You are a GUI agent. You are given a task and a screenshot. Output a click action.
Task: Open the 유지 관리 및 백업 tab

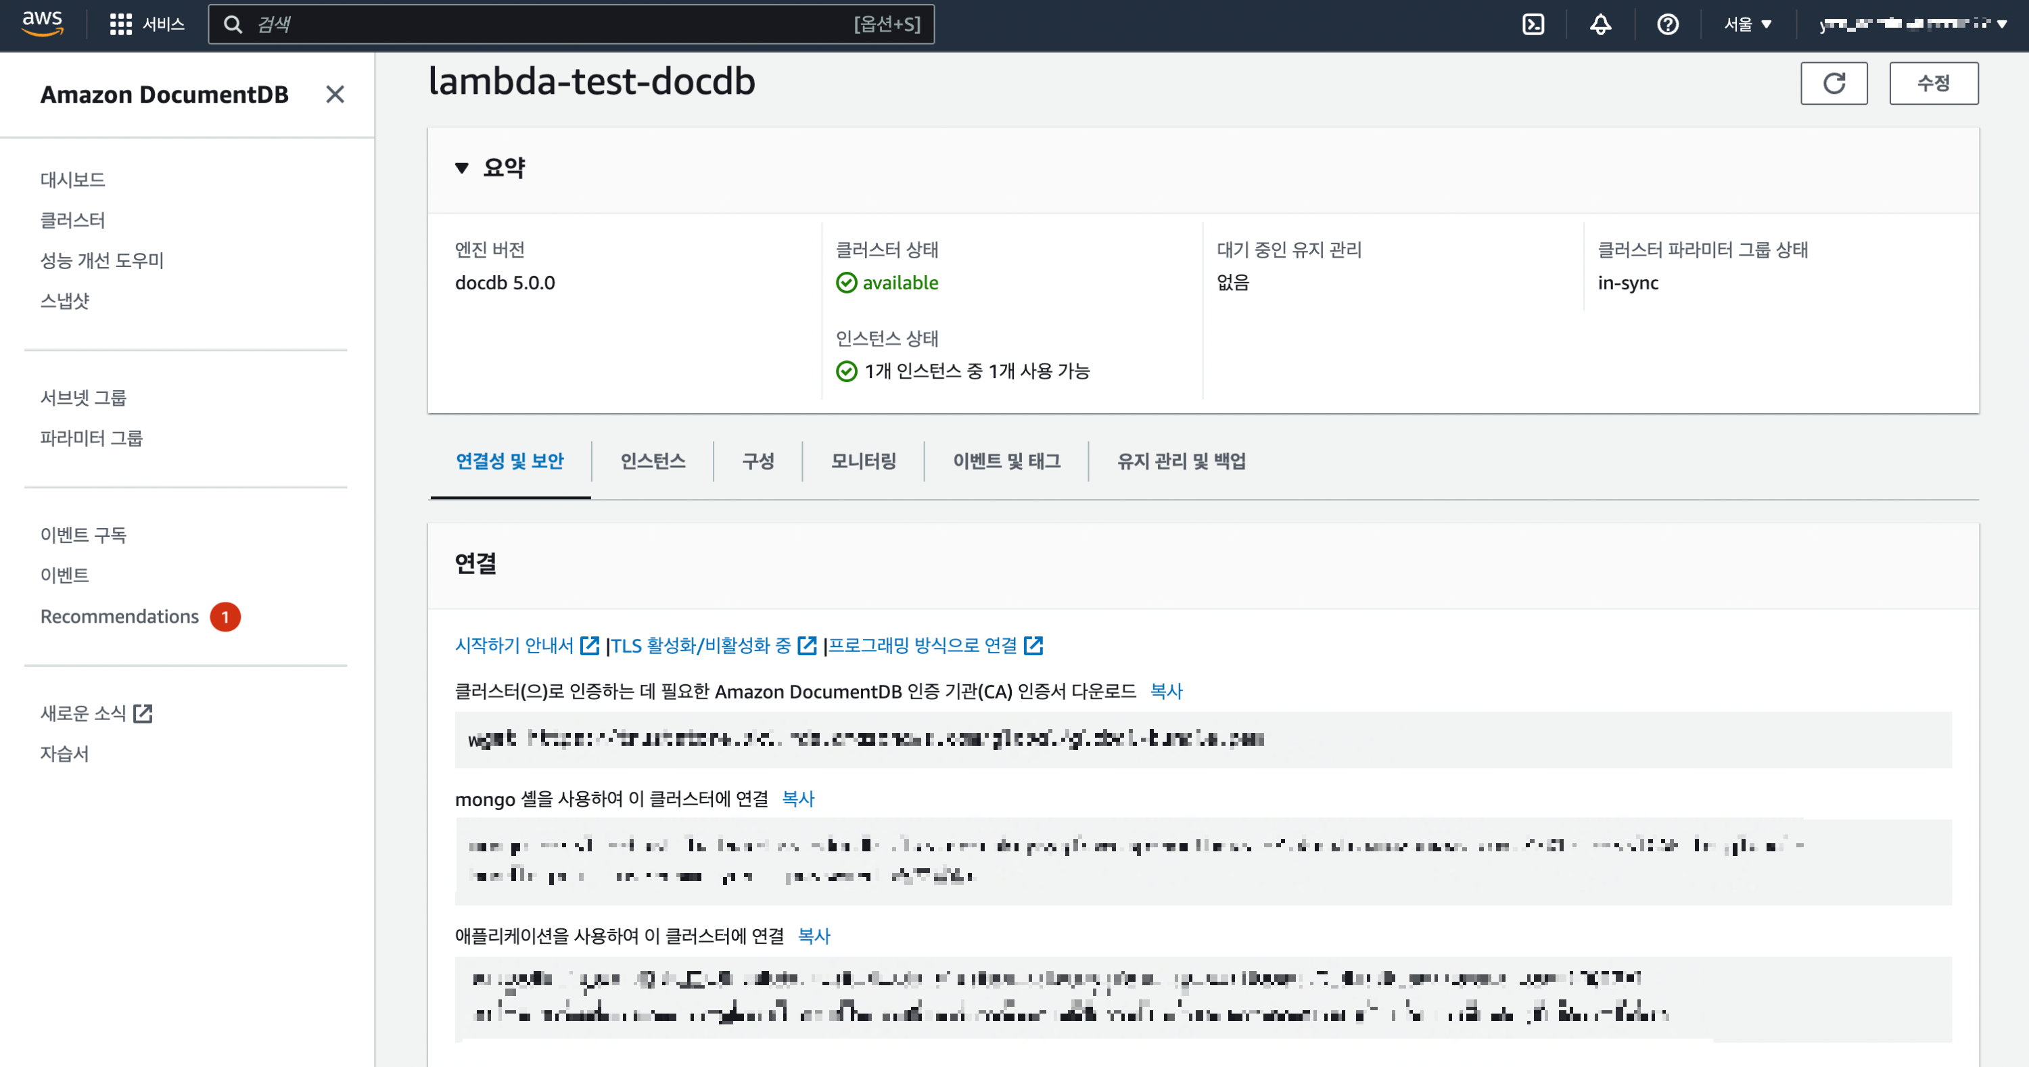(x=1181, y=461)
